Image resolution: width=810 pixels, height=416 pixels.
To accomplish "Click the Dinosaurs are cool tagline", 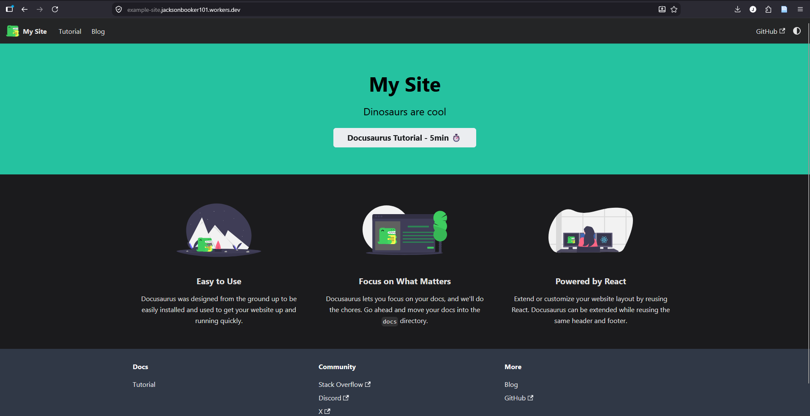I will (x=405, y=112).
